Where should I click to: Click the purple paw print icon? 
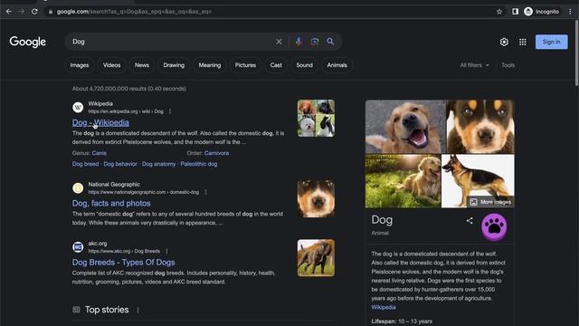coord(494,226)
